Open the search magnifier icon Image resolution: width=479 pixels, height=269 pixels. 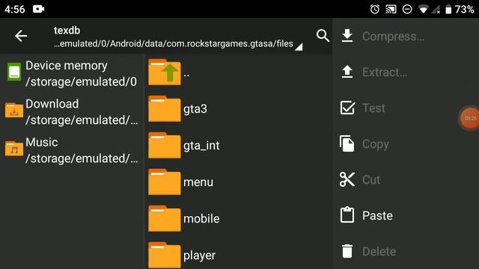pos(323,36)
